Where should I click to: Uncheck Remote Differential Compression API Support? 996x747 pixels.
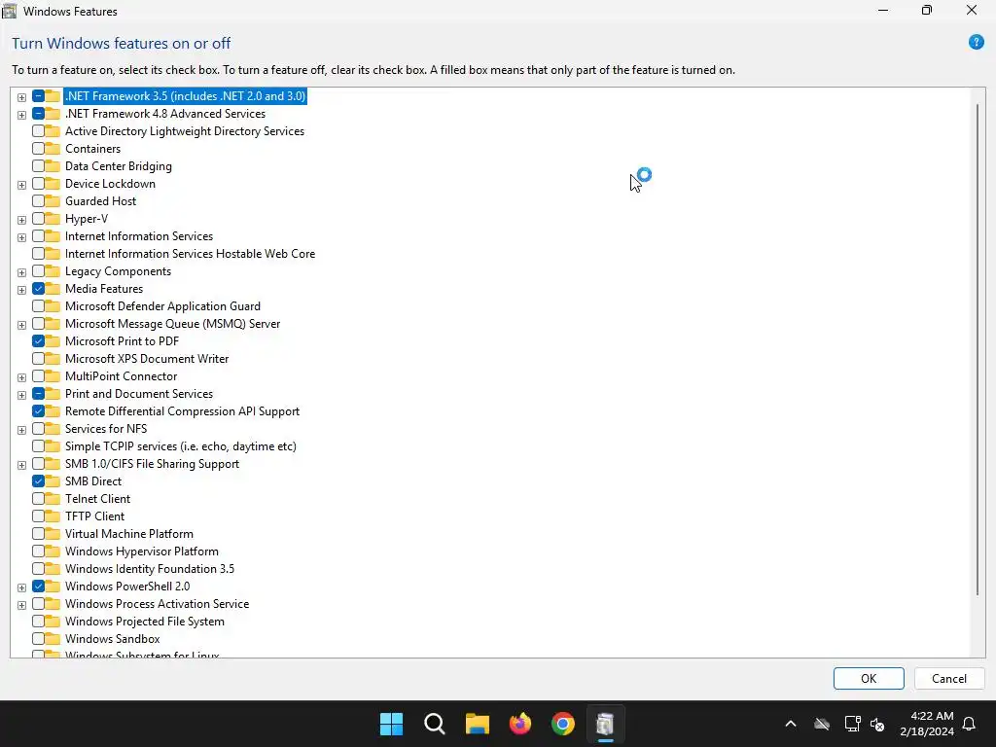38,411
